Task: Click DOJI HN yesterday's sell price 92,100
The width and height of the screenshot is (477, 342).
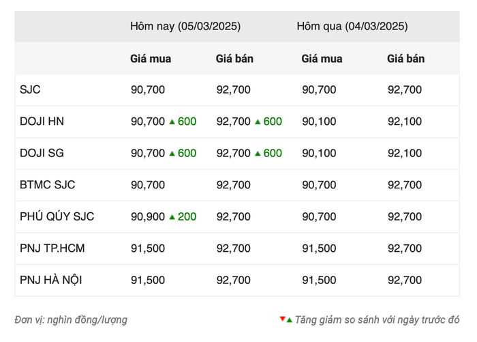Action: pyautogui.click(x=405, y=122)
